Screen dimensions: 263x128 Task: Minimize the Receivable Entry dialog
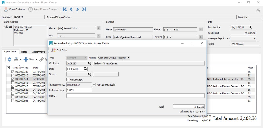(x=182, y=43)
